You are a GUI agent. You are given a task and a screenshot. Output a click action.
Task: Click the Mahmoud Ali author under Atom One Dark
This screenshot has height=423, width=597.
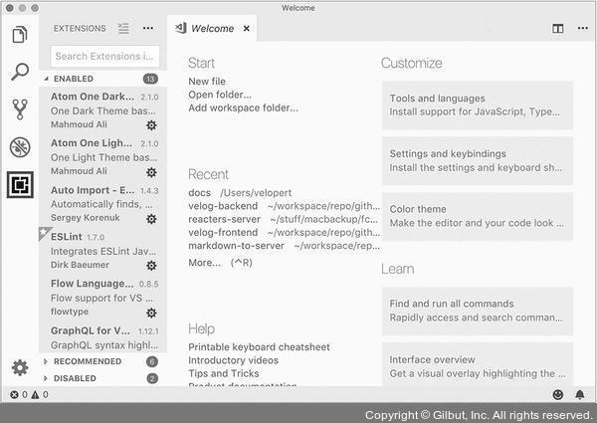click(79, 124)
